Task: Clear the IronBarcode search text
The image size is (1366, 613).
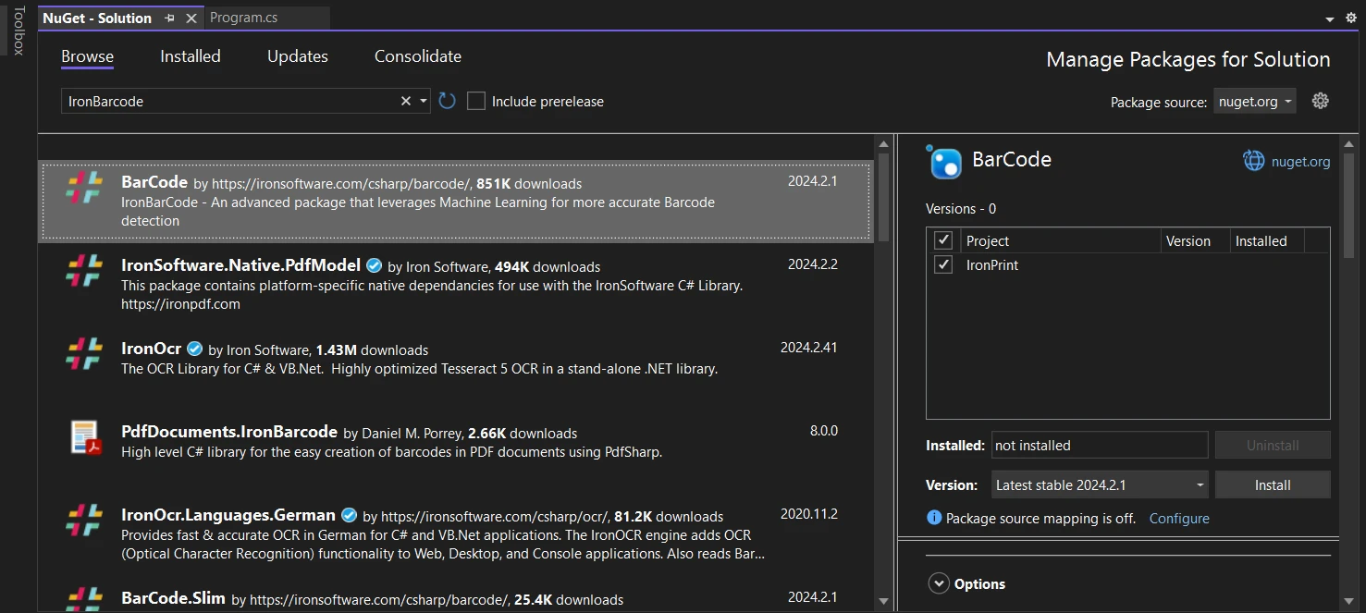Action: click(405, 101)
